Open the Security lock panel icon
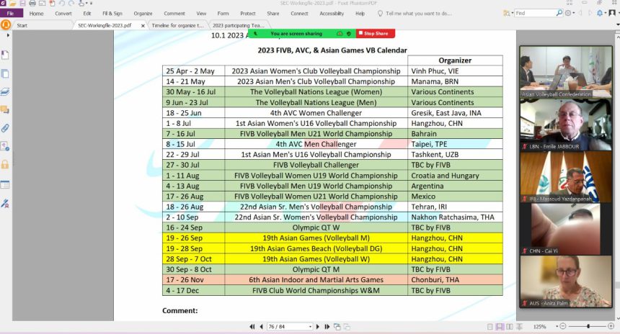 [5, 164]
